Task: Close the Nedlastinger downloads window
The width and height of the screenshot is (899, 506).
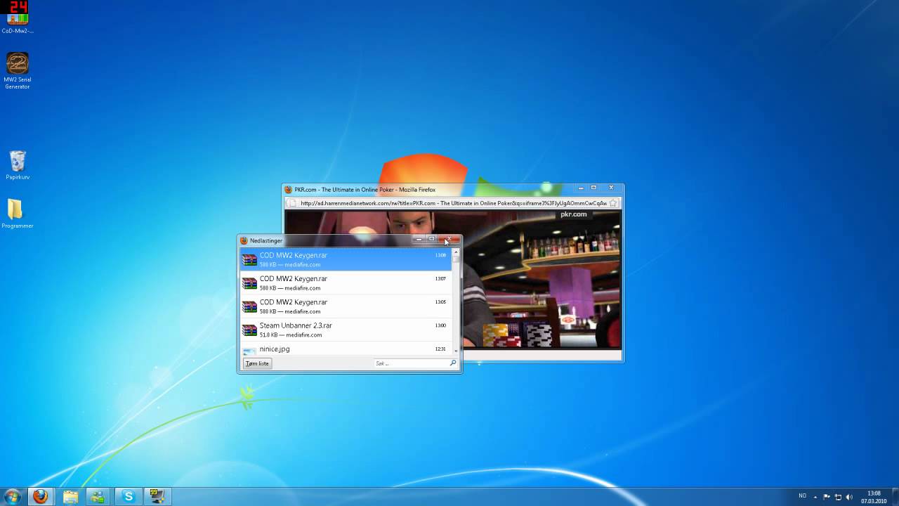Action: tap(449, 240)
